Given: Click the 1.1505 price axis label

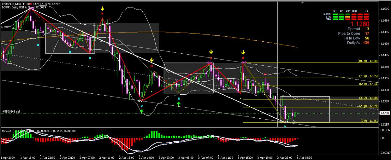Looking at the screenshot, I should tap(385, 9).
